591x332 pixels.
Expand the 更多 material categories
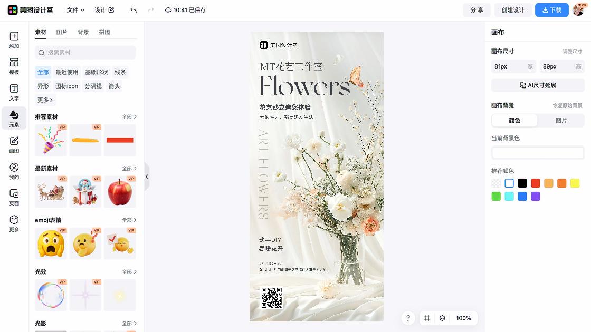pos(45,100)
